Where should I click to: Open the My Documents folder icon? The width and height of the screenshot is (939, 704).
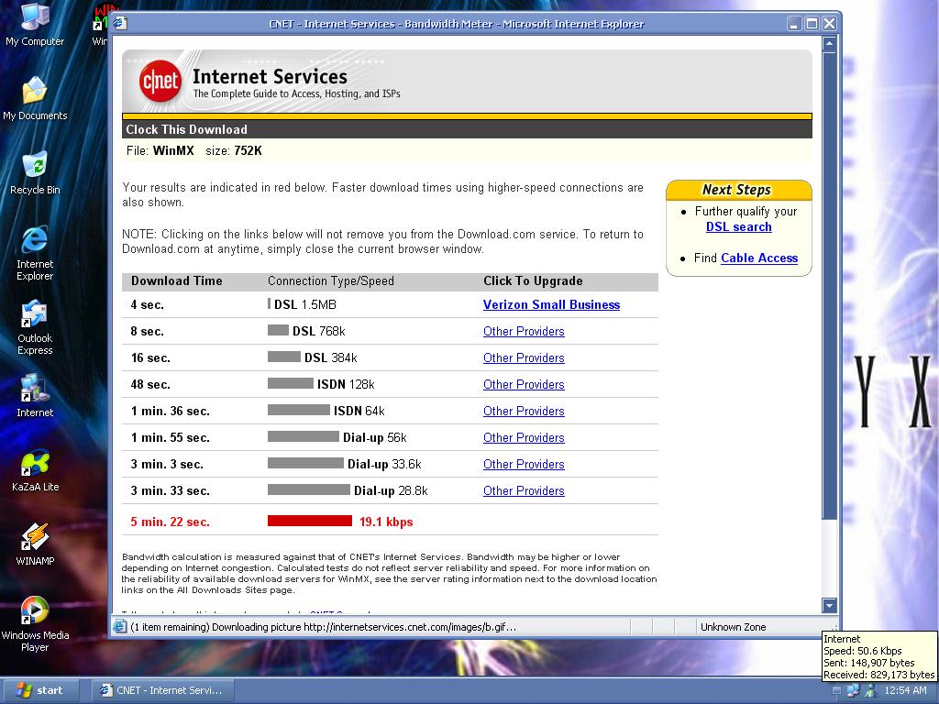click(x=35, y=92)
